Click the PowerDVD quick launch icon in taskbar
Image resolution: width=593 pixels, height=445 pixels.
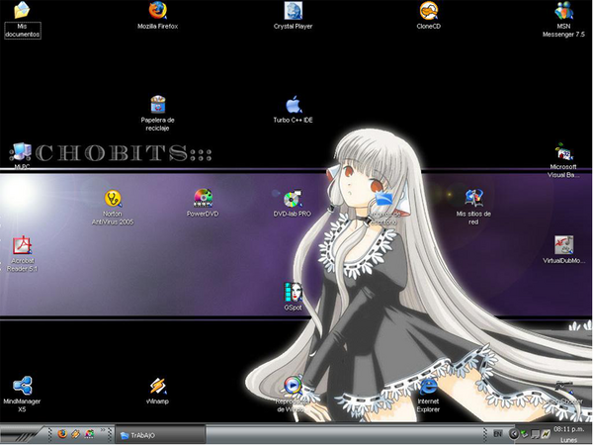point(89,434)
